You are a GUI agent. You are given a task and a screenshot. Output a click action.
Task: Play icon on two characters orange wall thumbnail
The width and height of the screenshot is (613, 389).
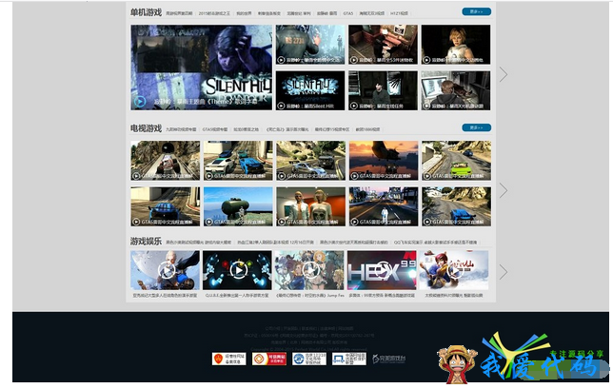[x=282, y=222]
